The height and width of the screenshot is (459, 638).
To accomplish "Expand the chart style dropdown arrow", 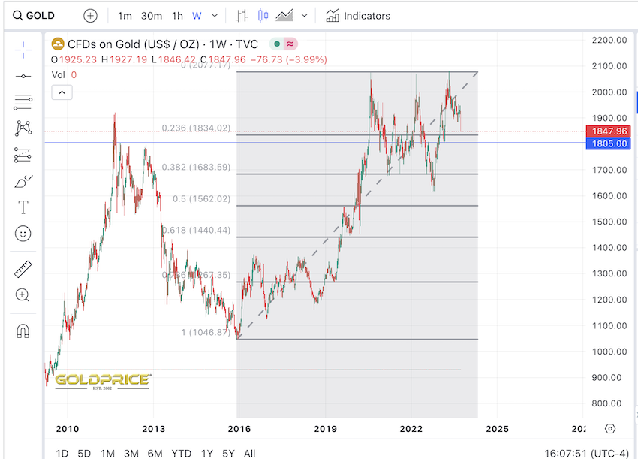I will tap(304, 16).
